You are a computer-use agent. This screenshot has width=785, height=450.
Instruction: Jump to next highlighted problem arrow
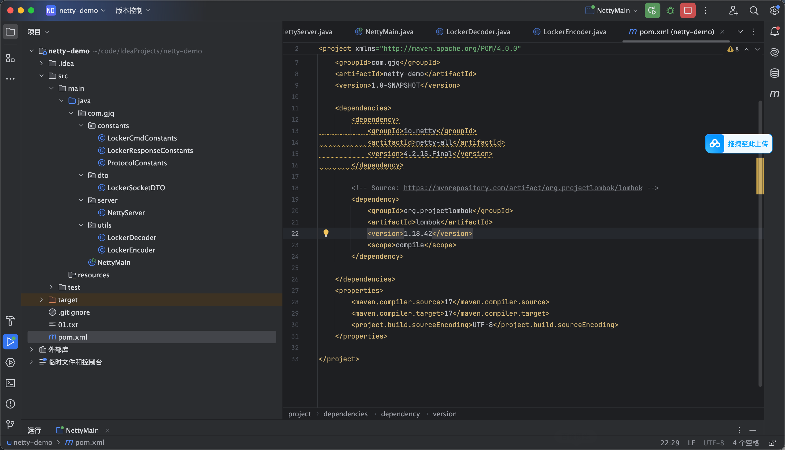click(x=757, y=49)
